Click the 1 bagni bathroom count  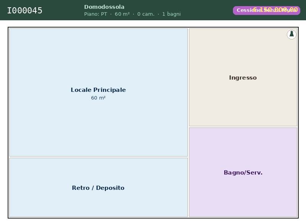171,14
